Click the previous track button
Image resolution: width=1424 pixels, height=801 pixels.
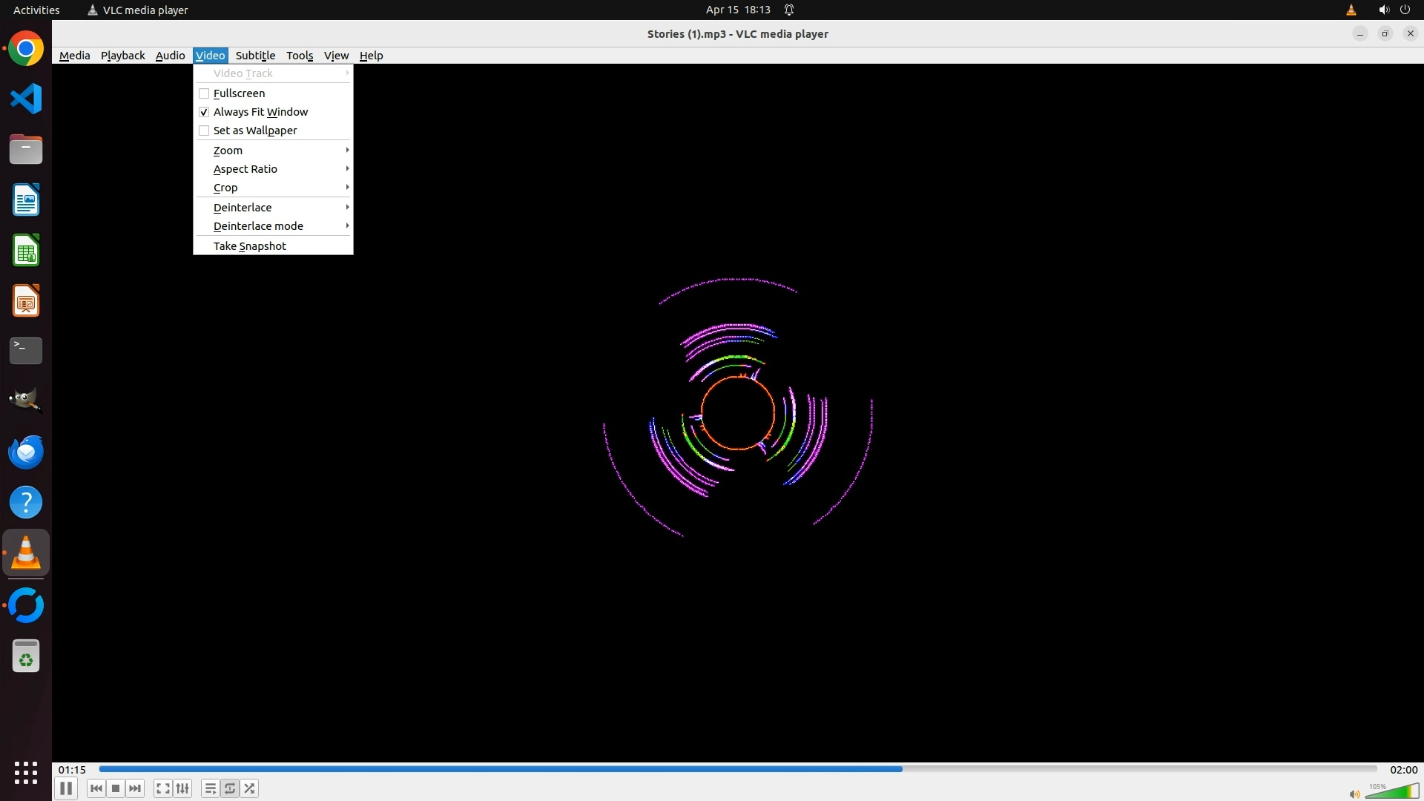pos(96,788)
